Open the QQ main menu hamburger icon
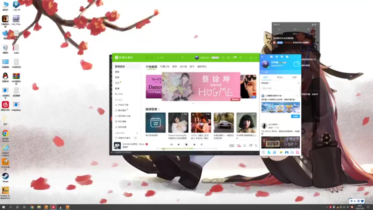The height and width of the screenshot is (210, 373). (263, 153)
